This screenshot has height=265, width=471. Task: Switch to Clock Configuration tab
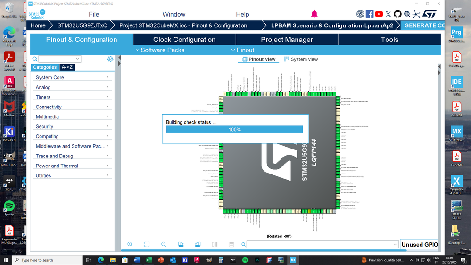(x=184, y=40)
